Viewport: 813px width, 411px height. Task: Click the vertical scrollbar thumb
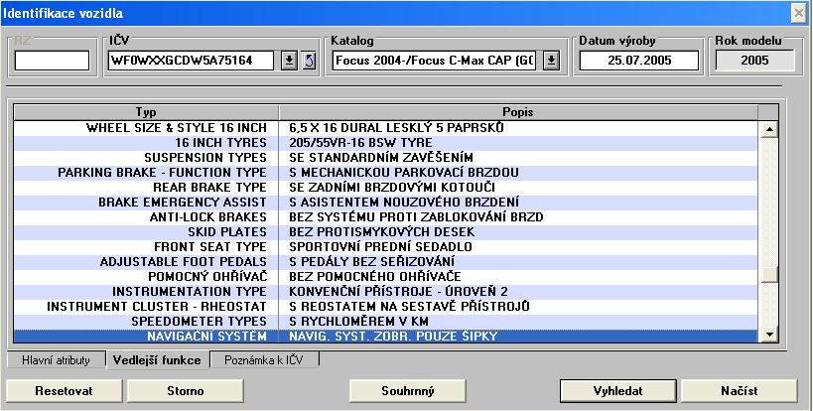pos(766,274)
